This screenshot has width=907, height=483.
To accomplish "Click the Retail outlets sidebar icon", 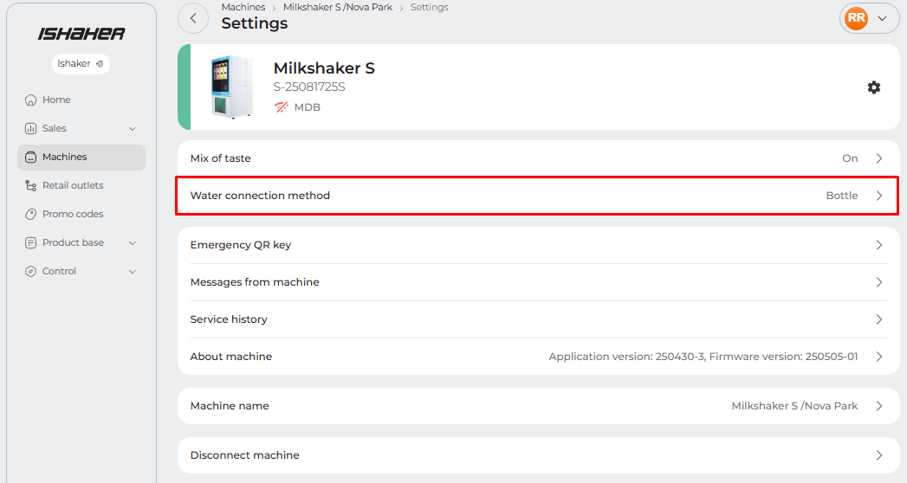I will tap(31, 185).
